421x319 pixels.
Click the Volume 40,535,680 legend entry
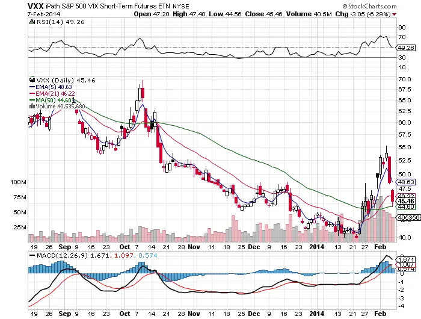tap(60, 107)
